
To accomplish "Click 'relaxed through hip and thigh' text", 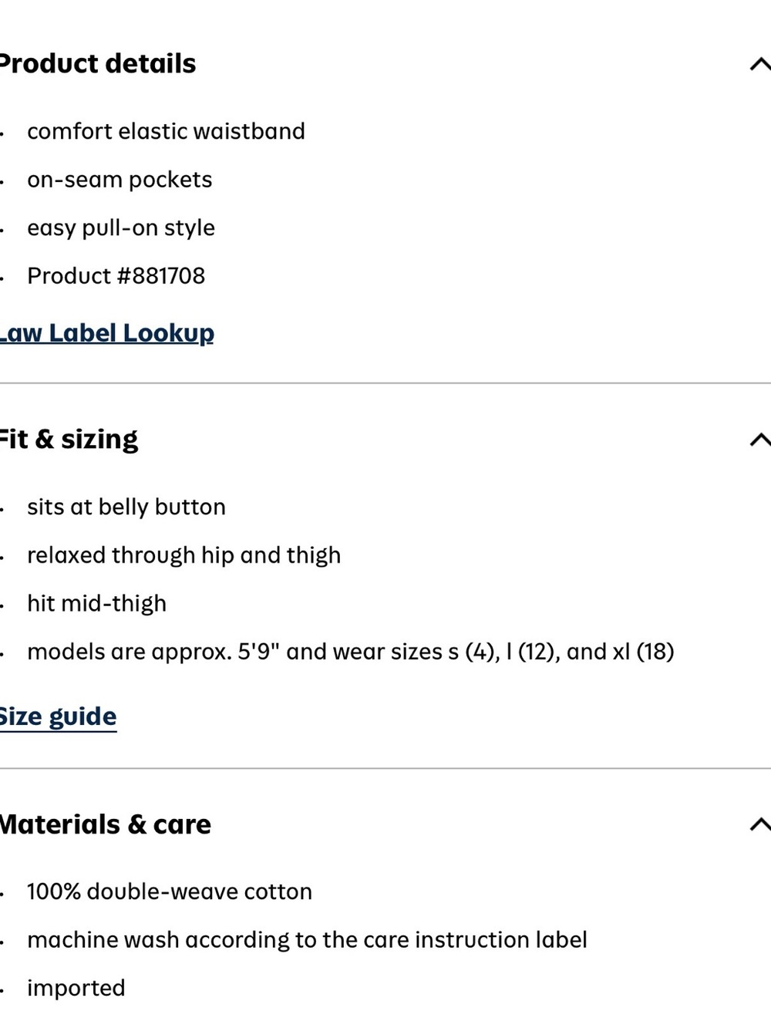I will [183, 555].
